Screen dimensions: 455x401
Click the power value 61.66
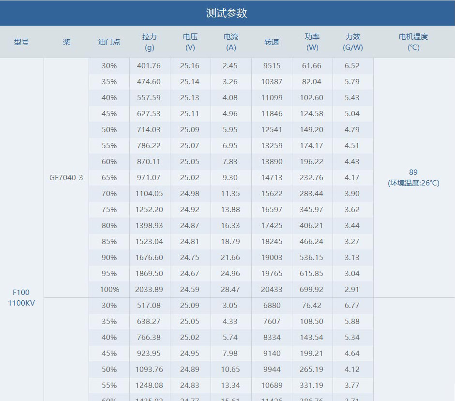[x=311, y=66]
